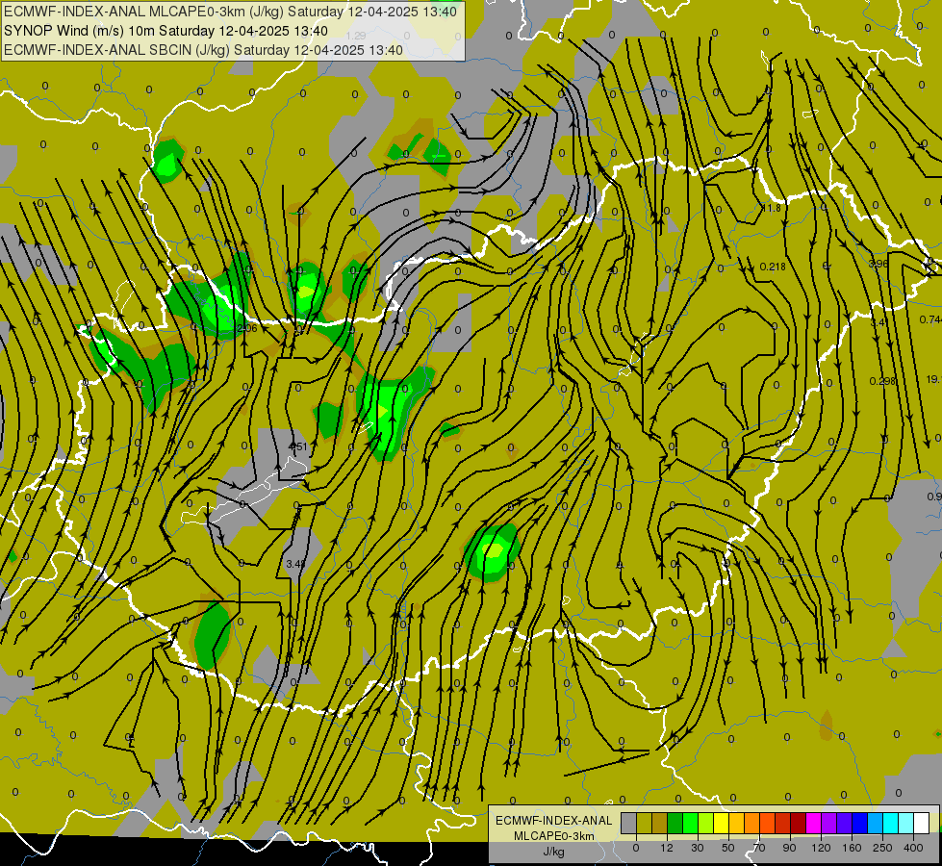The width and height of the screenshot is (942, 866).
Task: Click the MLCAPE0-3km label in the legend box
Action: [x=554, y=836]
